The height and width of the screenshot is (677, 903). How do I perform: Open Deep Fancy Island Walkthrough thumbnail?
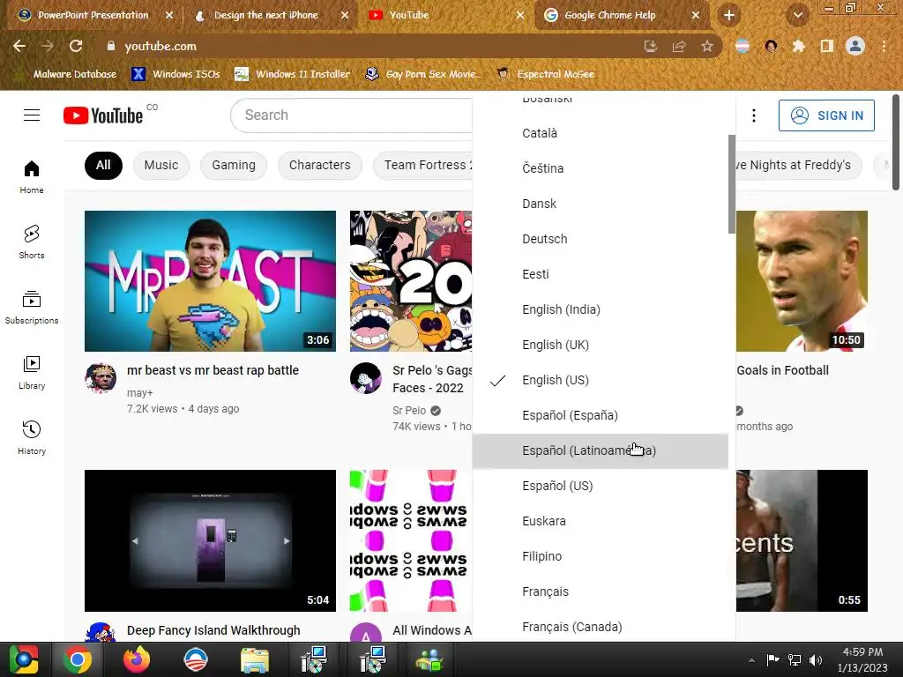pos(210,540)
